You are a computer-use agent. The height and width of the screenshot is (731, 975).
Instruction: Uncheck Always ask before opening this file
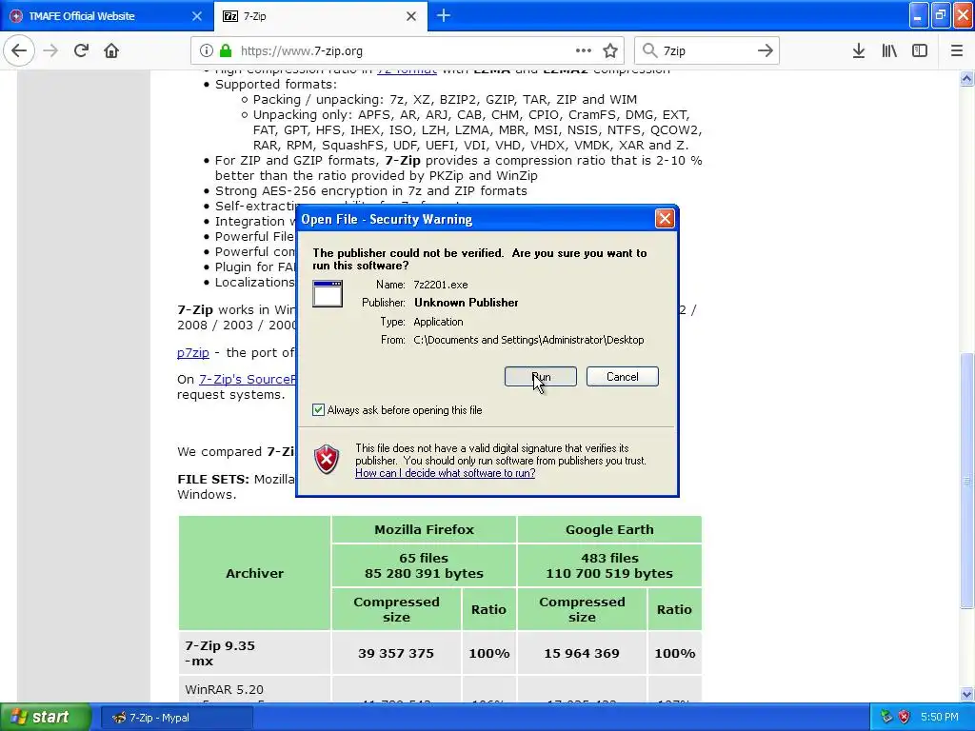[x=318, y=409]
